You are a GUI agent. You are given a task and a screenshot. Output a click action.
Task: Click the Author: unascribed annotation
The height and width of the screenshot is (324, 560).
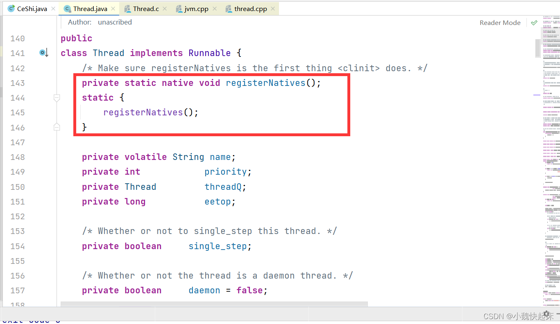click(x=100, y=22)
